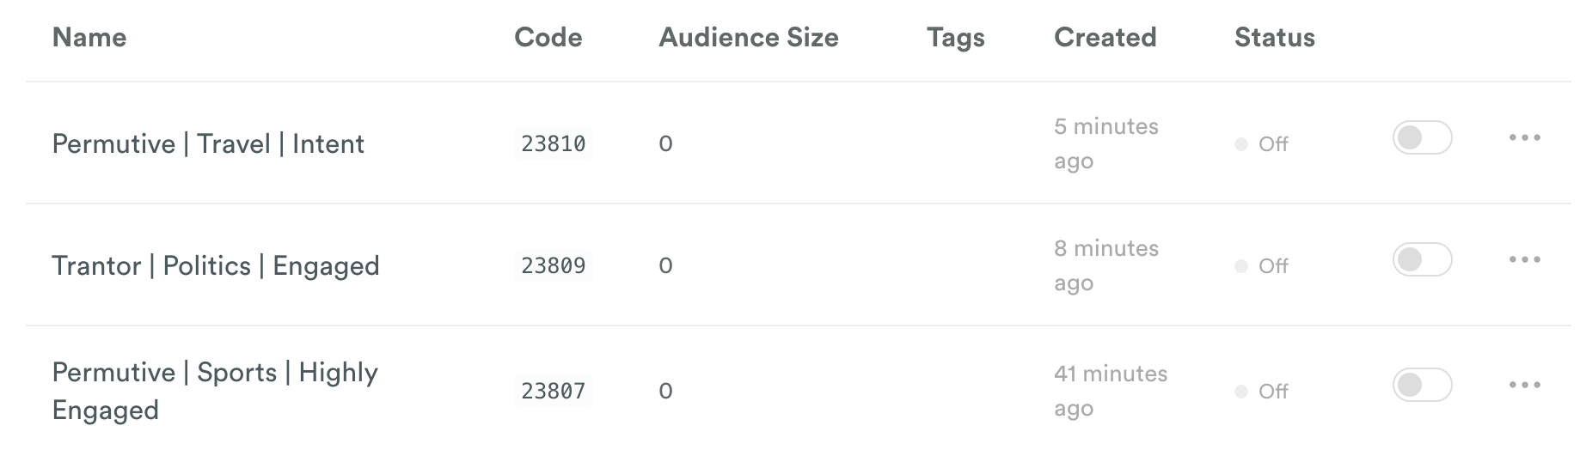The image size is (1580, 450).
Task: Enable the Permutive | Travel | Intent toggle
Action: click(1422, 137)
